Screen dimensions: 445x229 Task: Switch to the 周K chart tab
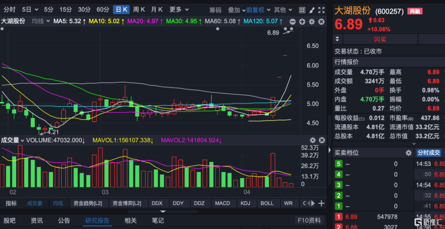(x=139, y=9)
